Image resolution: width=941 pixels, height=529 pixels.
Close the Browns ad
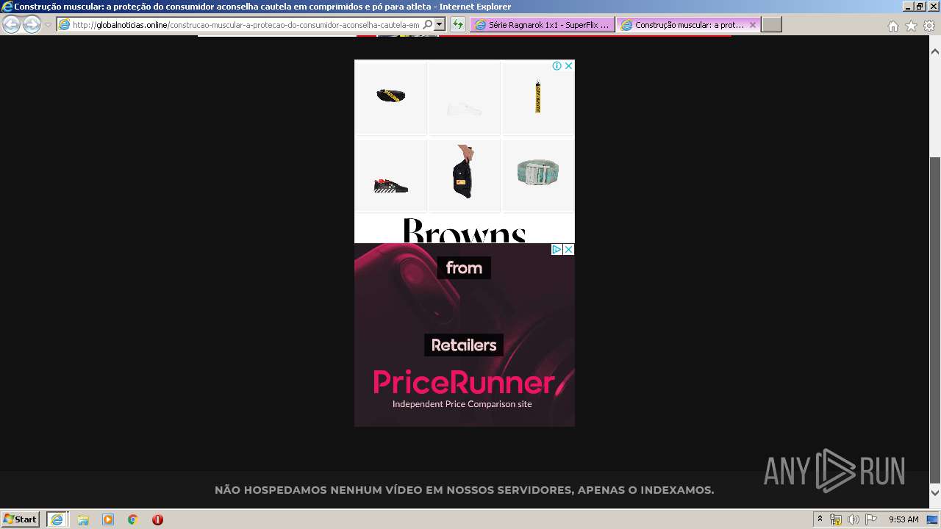(568, 65)
